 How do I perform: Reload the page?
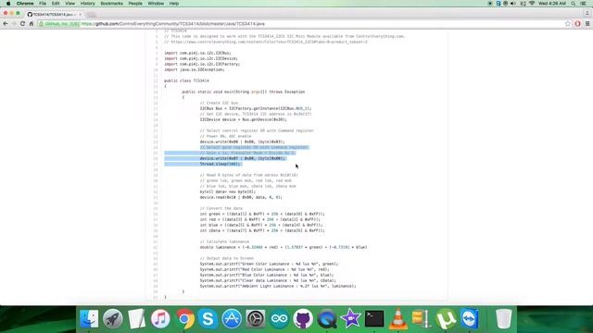point(22,24)
